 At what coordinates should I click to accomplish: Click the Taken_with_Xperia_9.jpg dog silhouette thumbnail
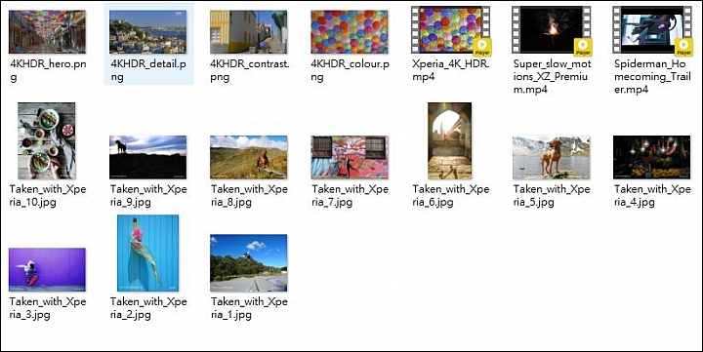click(148, 157)
